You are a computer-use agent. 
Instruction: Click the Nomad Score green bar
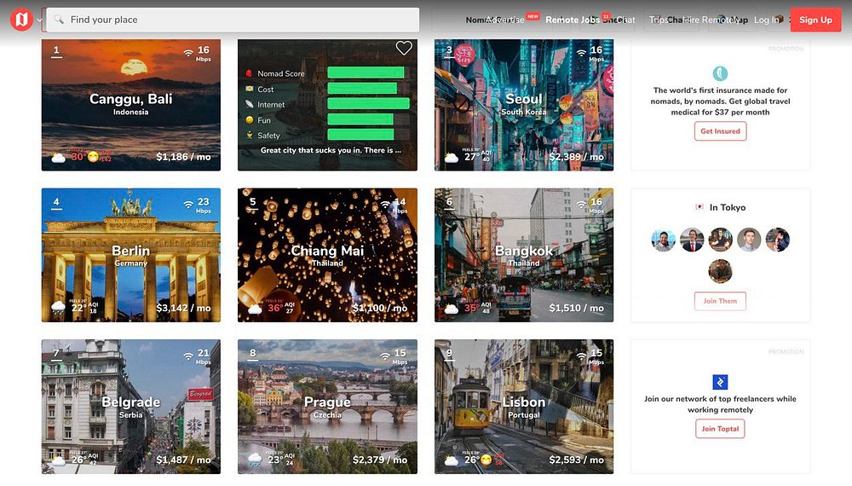pyautogui.click(x=366, y=72)
